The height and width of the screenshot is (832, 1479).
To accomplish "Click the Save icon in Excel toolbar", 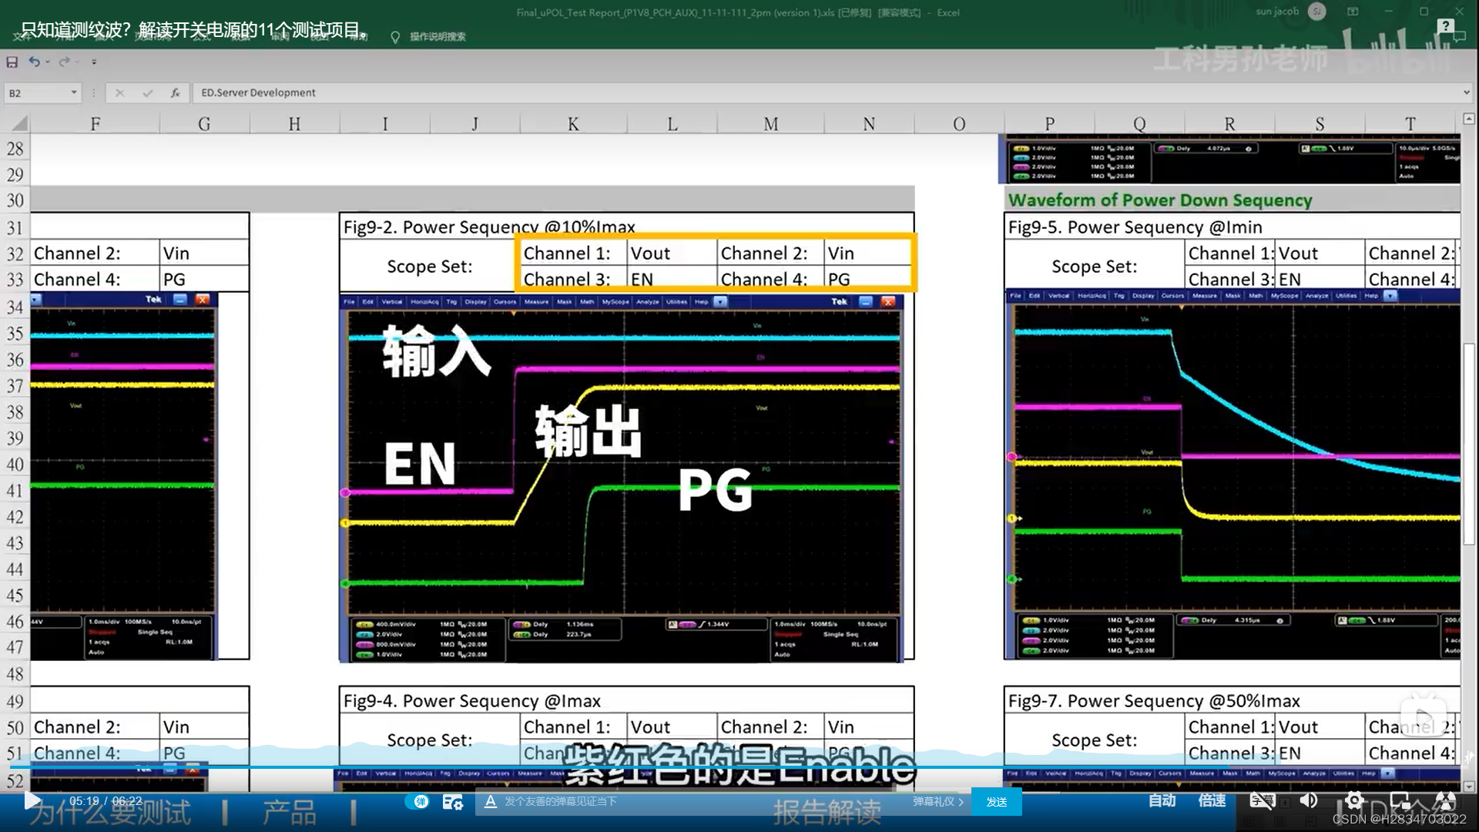I will (x=12, y=62).
